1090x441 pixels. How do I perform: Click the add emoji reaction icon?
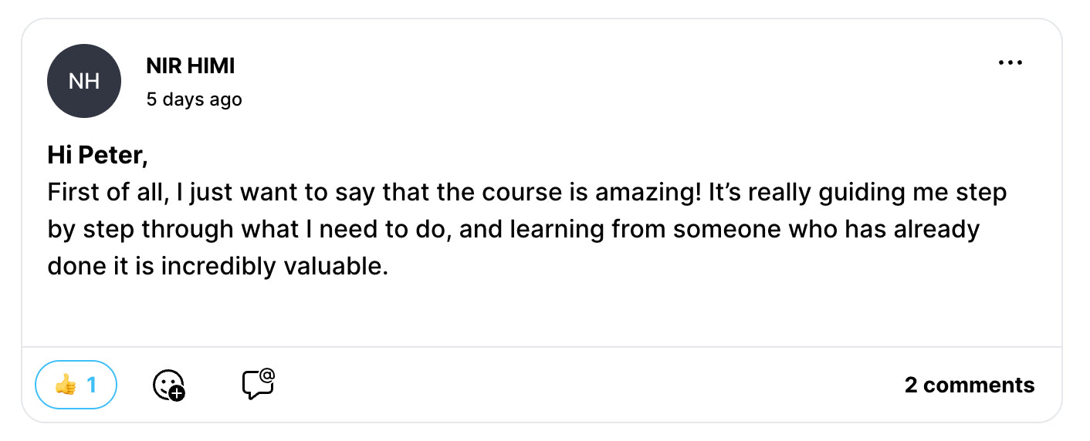168,384
